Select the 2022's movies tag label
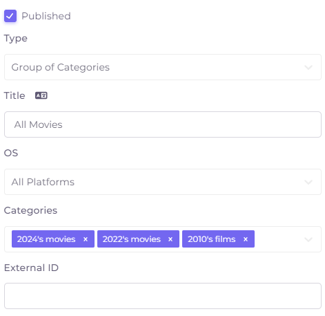The width and height of the screenshot is (325, 316). 132,239
